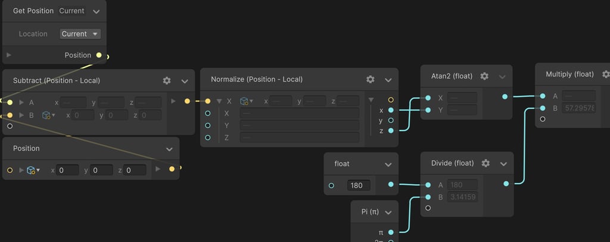
Task: Click Normalize z output port
Action: point(391,131)
